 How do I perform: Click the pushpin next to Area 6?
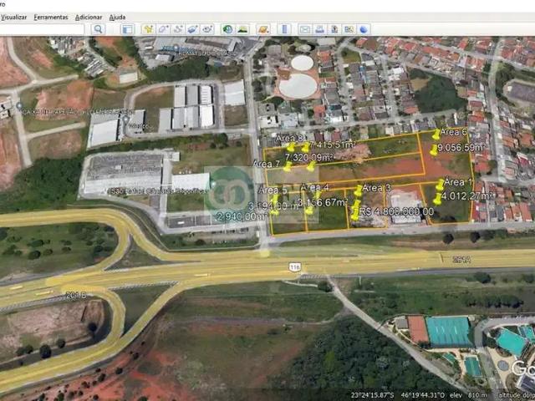[x=436, y=134]
